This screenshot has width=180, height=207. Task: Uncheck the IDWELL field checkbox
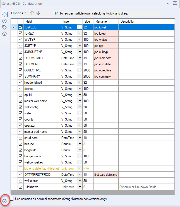[x=20, y=27]
